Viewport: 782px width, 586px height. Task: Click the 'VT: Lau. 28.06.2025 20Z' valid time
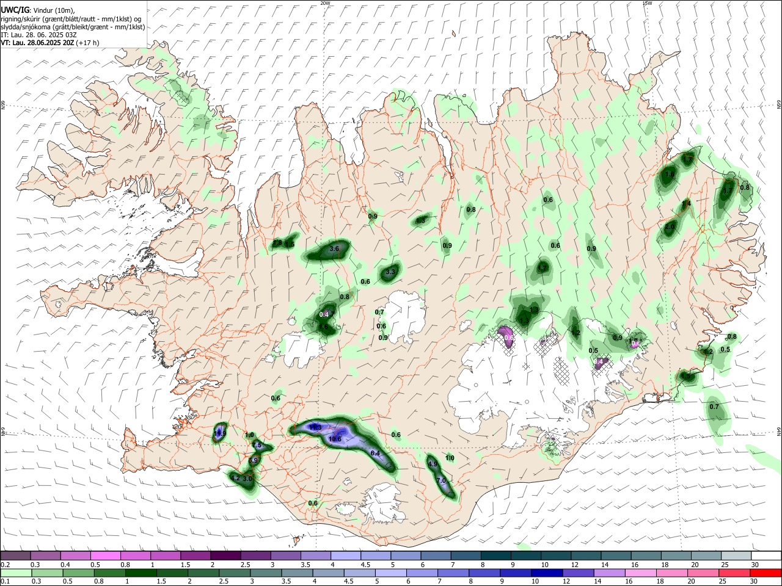(37, 43)
